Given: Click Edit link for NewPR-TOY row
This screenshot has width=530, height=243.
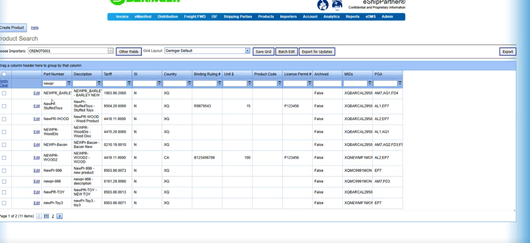Looking at the screenshot, I should (x=37, y=192).
